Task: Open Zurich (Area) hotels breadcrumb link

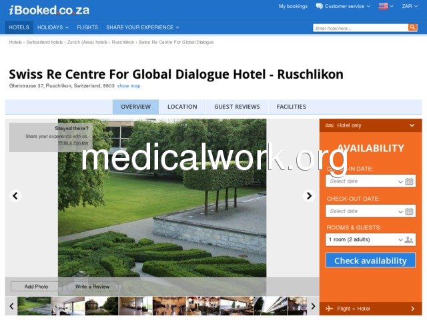Action: click(x=87, y=42)
